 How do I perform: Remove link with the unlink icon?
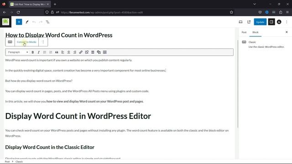pyautogui.click(x=87, y=52)
